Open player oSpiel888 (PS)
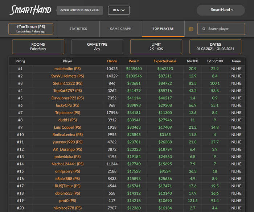The image size is (254, 212). tap(67, 179)
